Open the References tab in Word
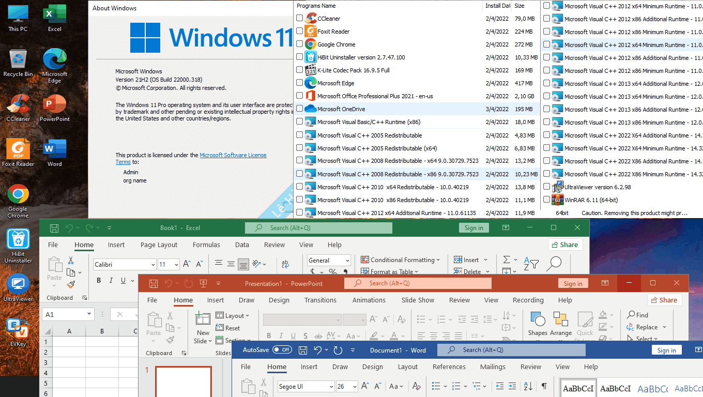Image resolution: width=703 pixels, height=397 pixels. pyautogui.click(x=449, y=367)
